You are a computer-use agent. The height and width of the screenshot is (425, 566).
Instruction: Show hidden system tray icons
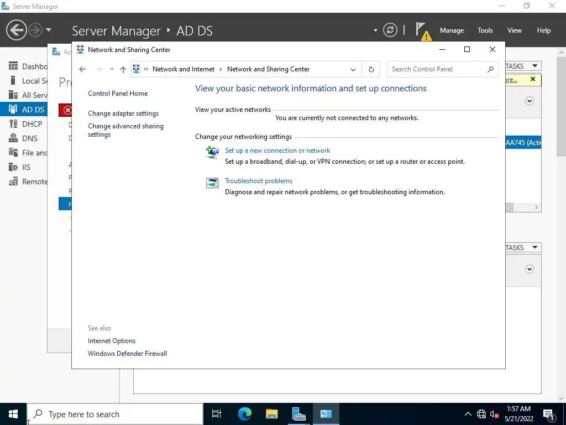[x=468, y=414]
